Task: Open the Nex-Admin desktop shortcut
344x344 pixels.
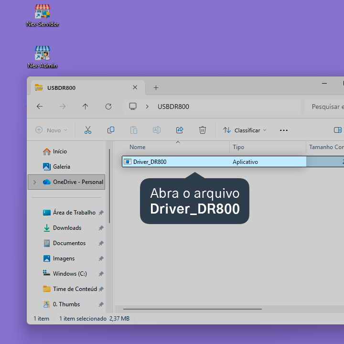Action: 43,57
